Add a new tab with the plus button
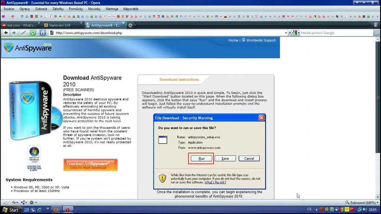 point(130,25)
